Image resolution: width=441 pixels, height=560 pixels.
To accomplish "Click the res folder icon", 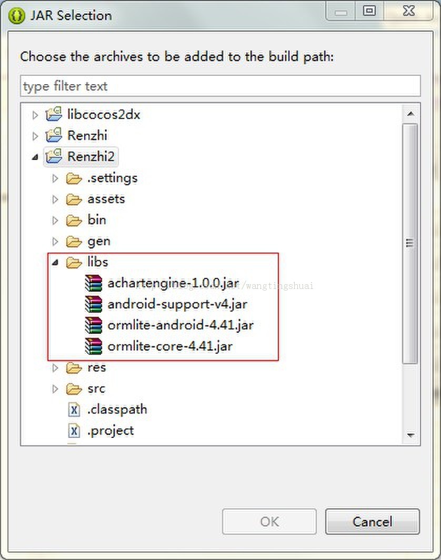I will (x=74, y=367).
